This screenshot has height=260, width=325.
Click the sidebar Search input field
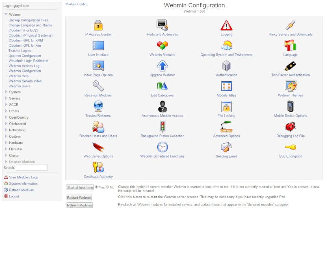click(x=32, y=167)
